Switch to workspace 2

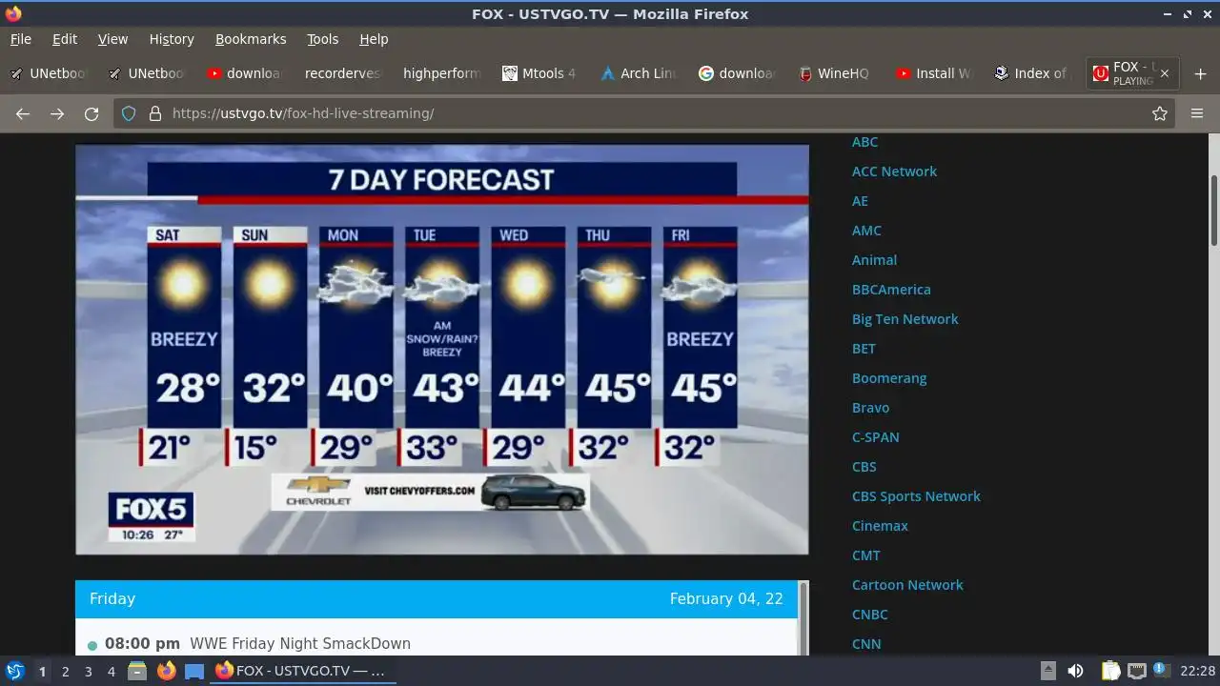(65, 672)
